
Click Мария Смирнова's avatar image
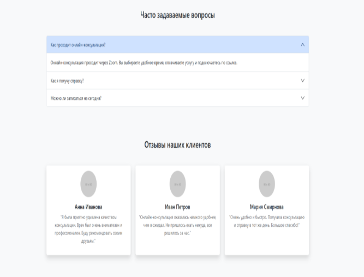click(x=267, y=184)
